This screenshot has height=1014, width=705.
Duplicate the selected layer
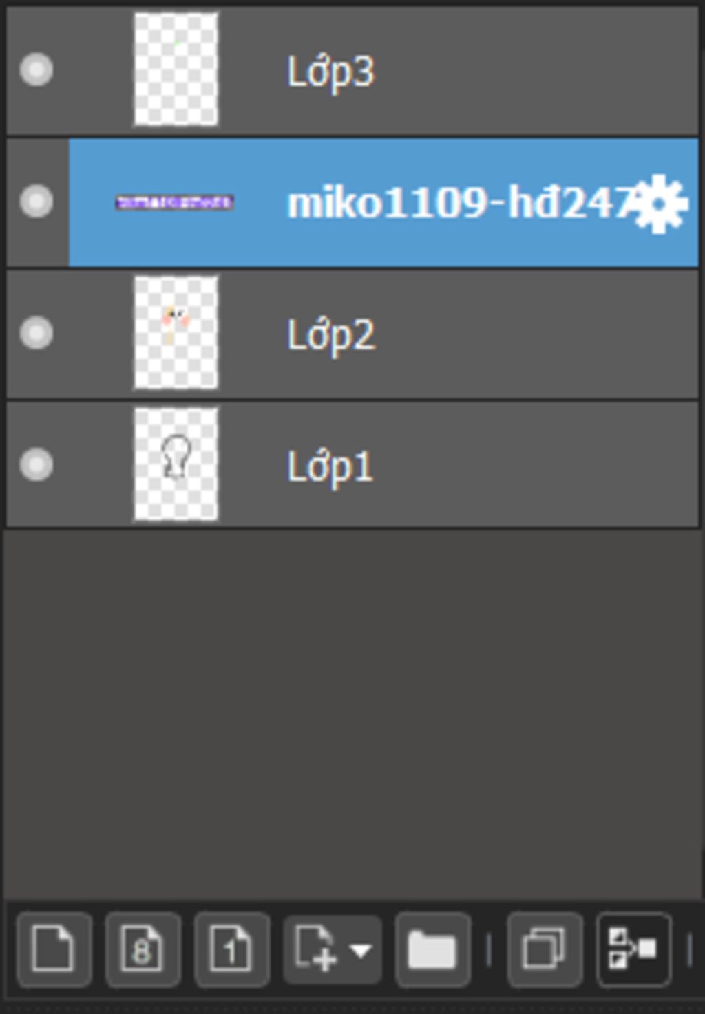click(x=545, y=950)
